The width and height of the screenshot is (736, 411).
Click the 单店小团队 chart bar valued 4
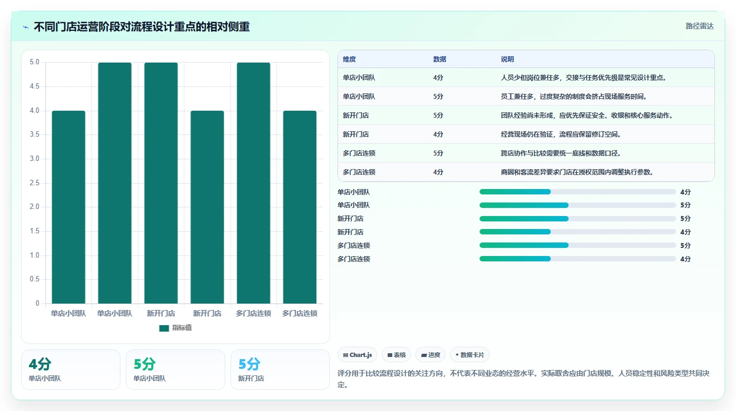(69, 207)
